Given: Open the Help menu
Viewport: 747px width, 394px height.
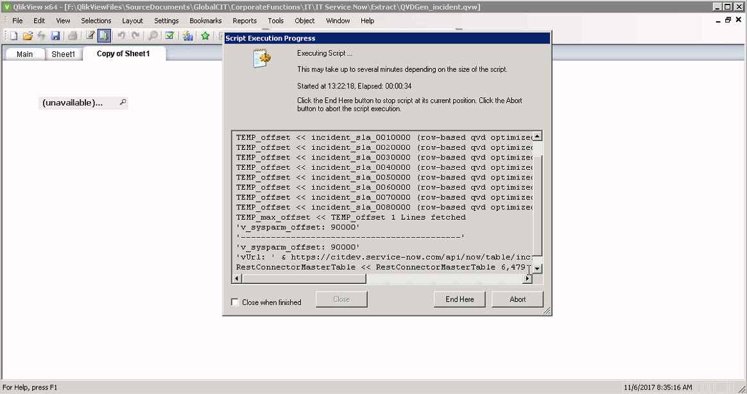Looking at the screenshot, I should tap(367, 21).
